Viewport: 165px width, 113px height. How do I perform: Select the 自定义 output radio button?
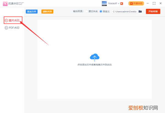(101, 12)
